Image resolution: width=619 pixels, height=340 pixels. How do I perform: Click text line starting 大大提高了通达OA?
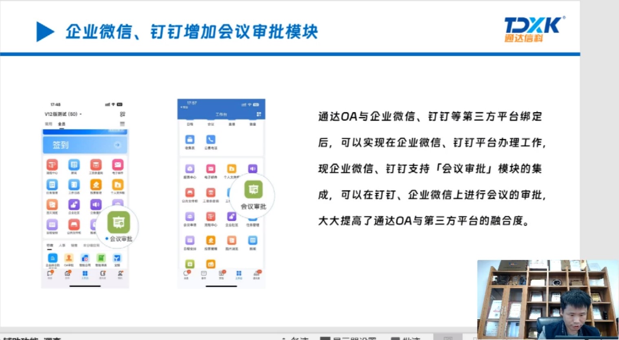[x=424, y=221]
